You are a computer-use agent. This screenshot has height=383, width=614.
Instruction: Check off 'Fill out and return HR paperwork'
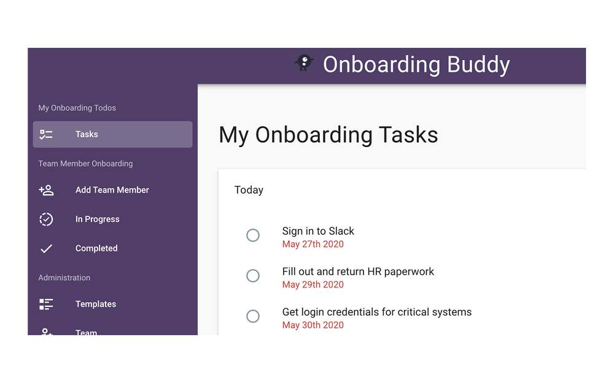click(253, 276)
